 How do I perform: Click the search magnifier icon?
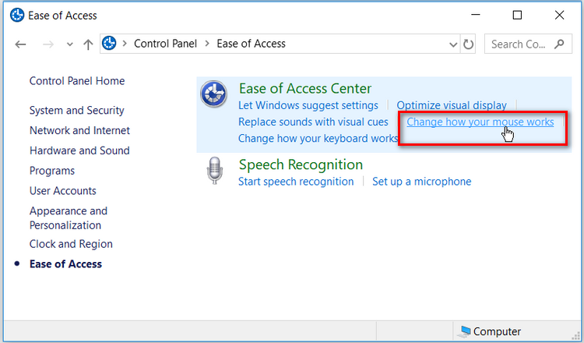point(561,44)
